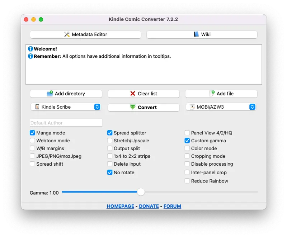Open the HOMEPAGE link
Image resolution: width=287 pixels, height=237 pixels.
[121, 206]
